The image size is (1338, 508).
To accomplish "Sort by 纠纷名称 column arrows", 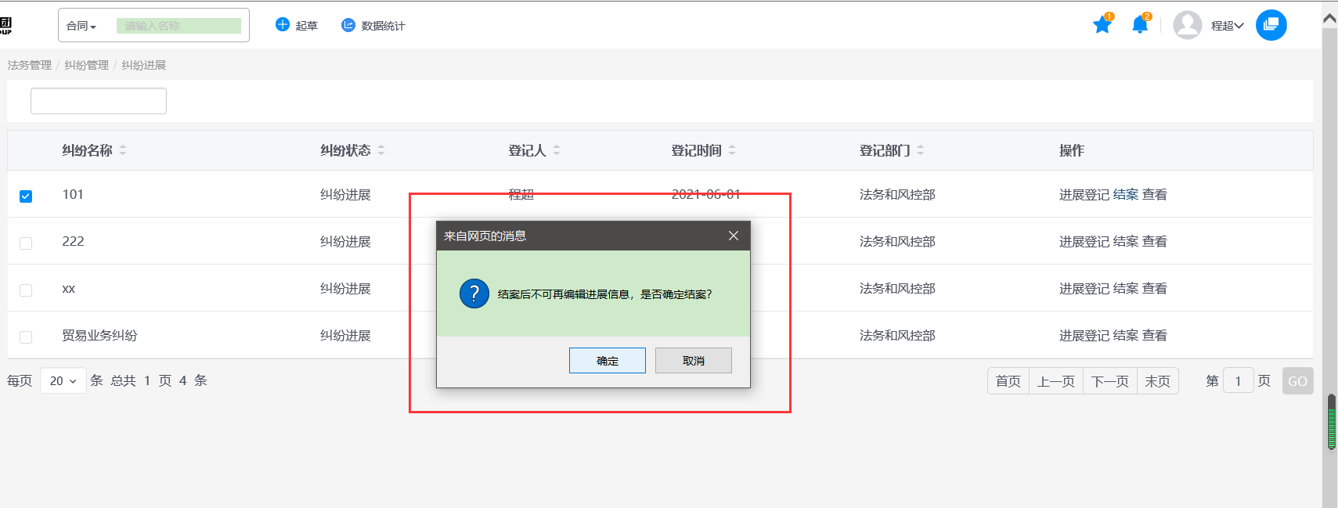I will 123,150.
